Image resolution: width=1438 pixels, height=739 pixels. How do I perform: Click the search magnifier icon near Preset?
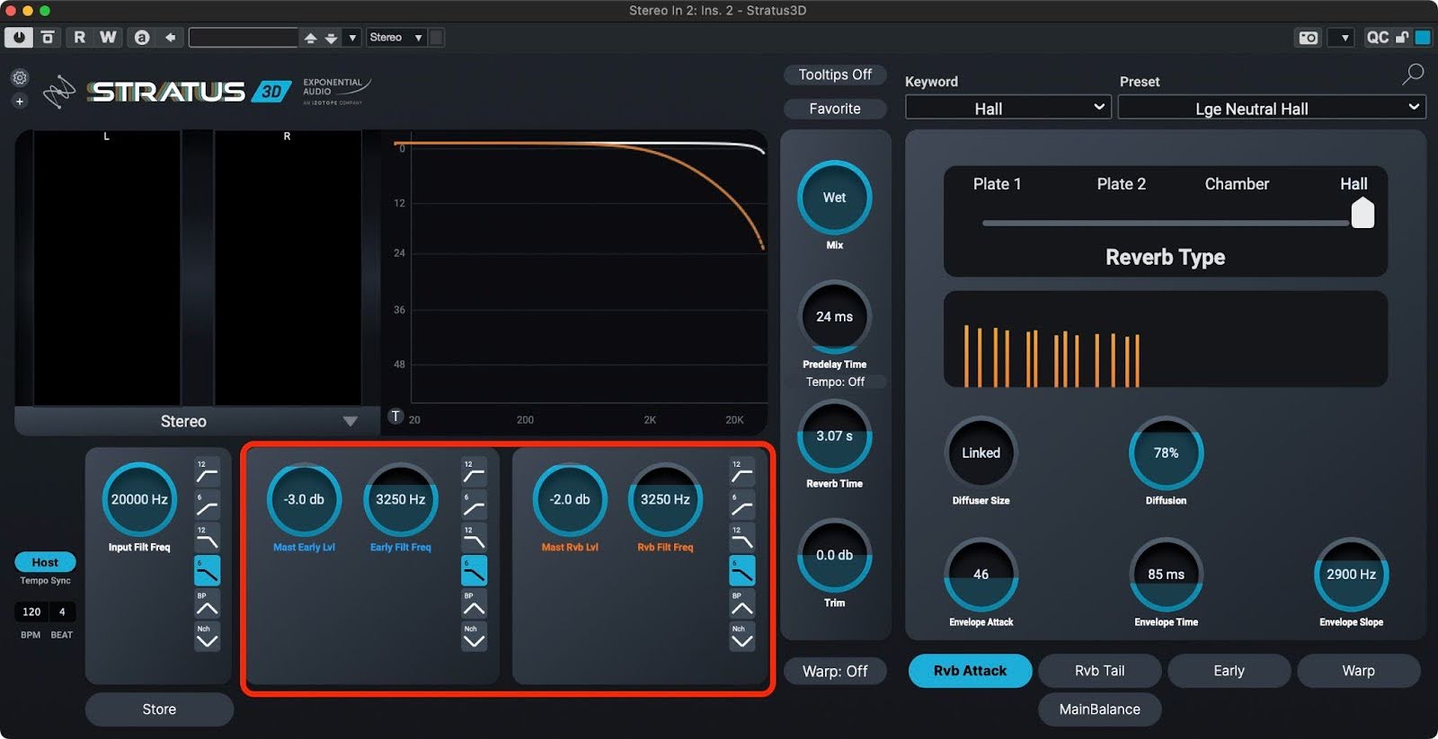click(x=1413, y=75)
